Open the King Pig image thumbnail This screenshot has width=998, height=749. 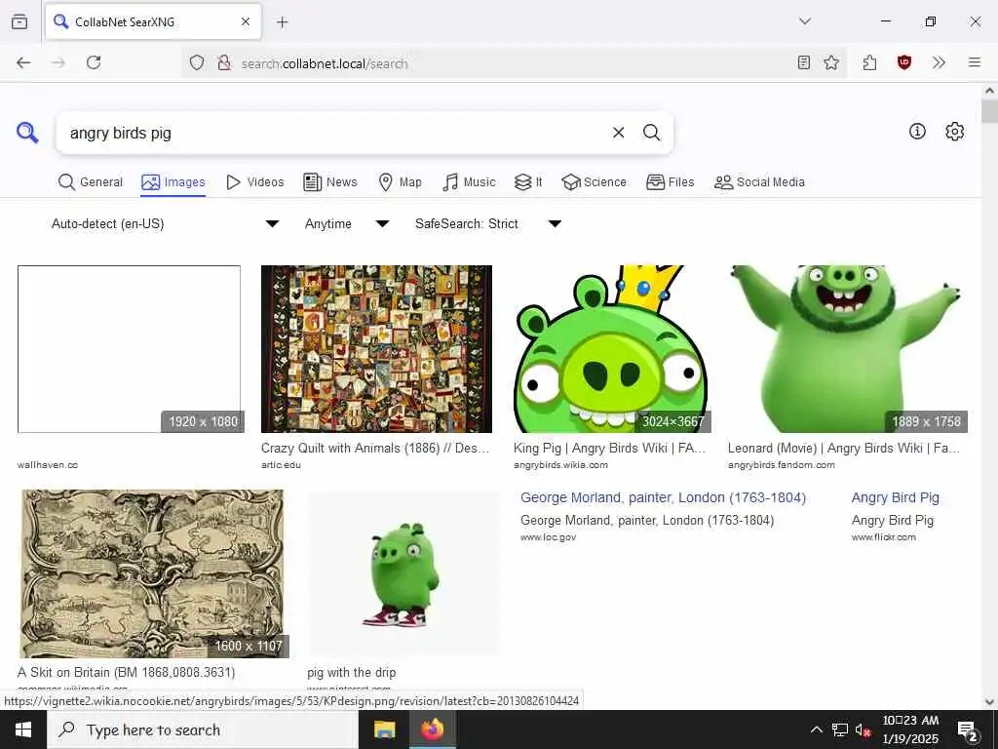pyautogui.click(x=611, y=349)
